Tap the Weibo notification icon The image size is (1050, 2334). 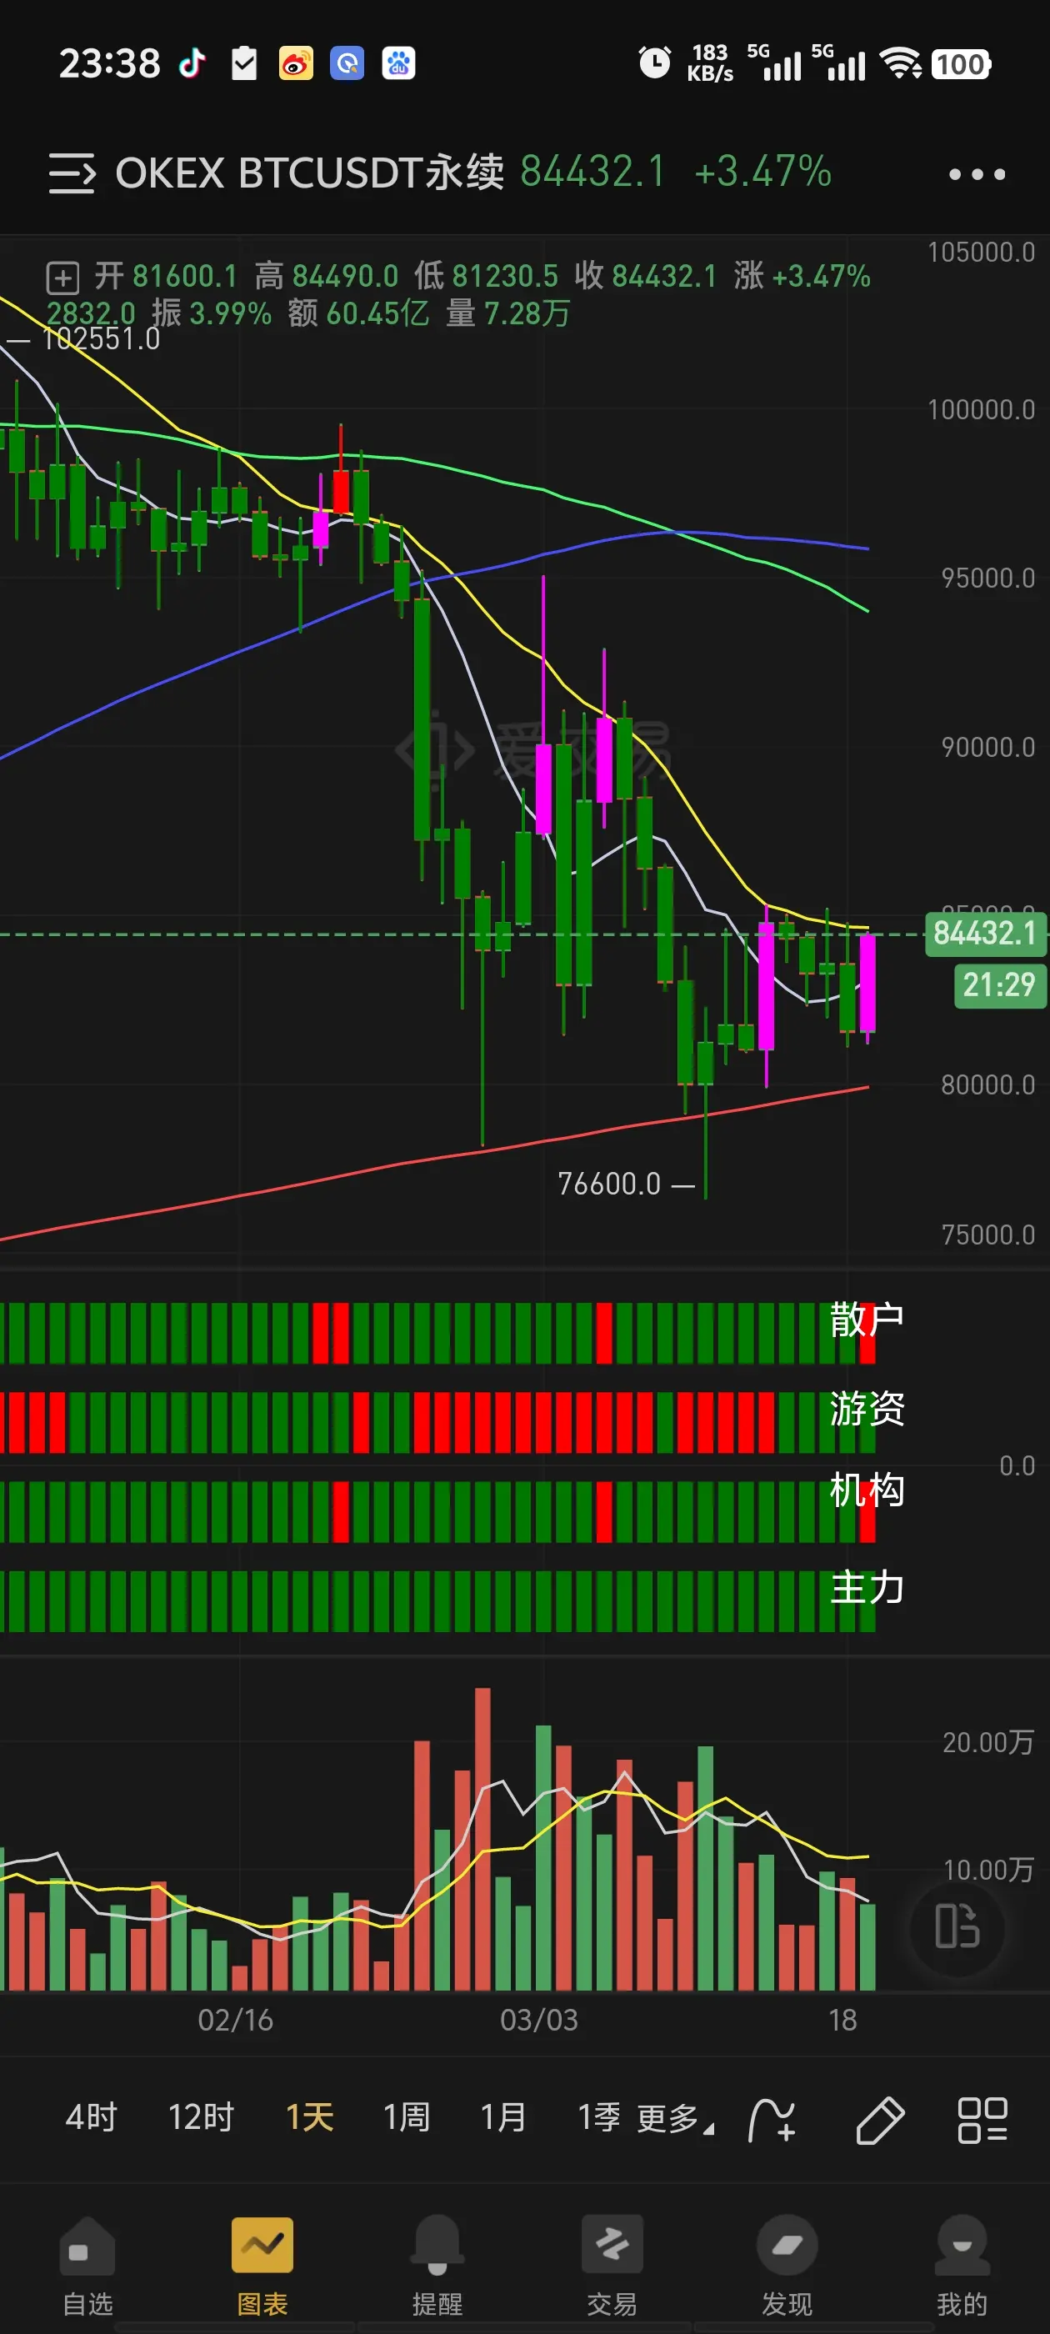296,63
